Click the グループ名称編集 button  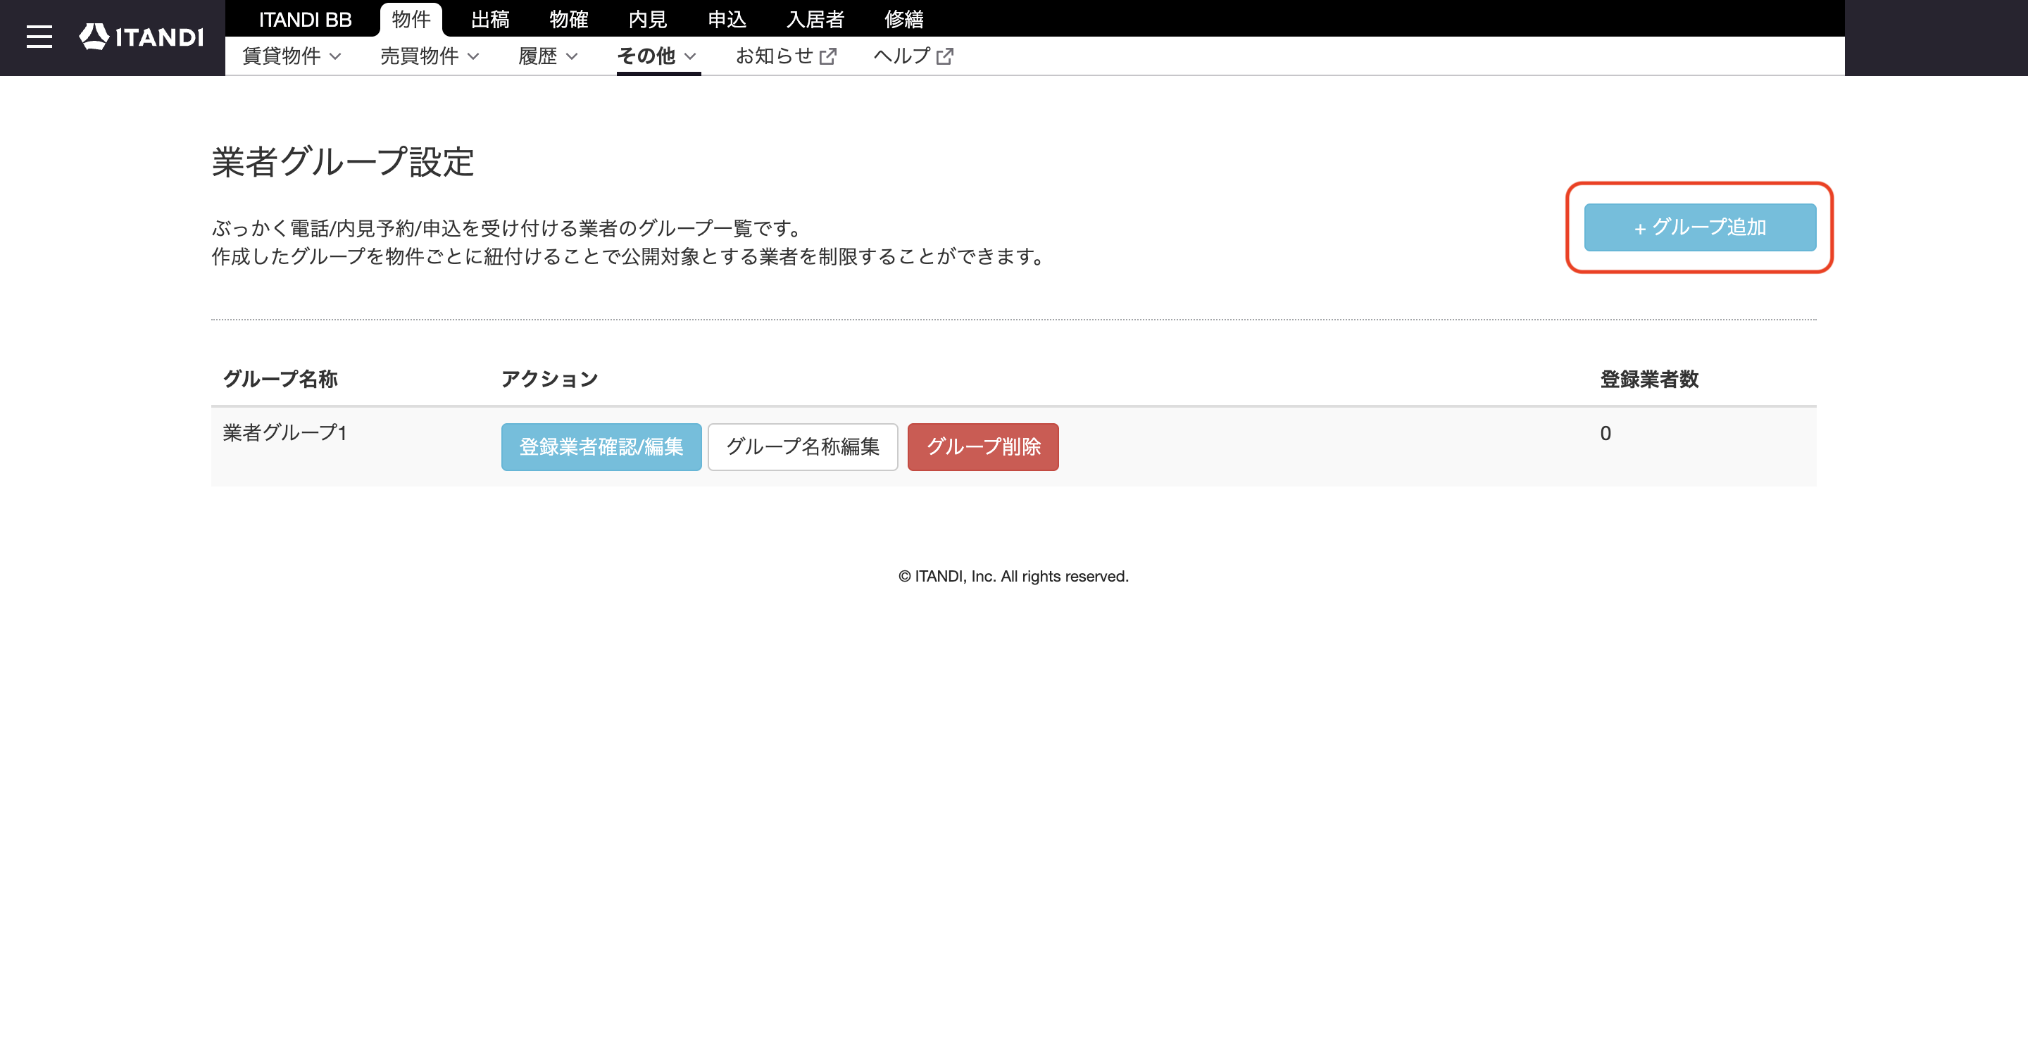point(802,447)
